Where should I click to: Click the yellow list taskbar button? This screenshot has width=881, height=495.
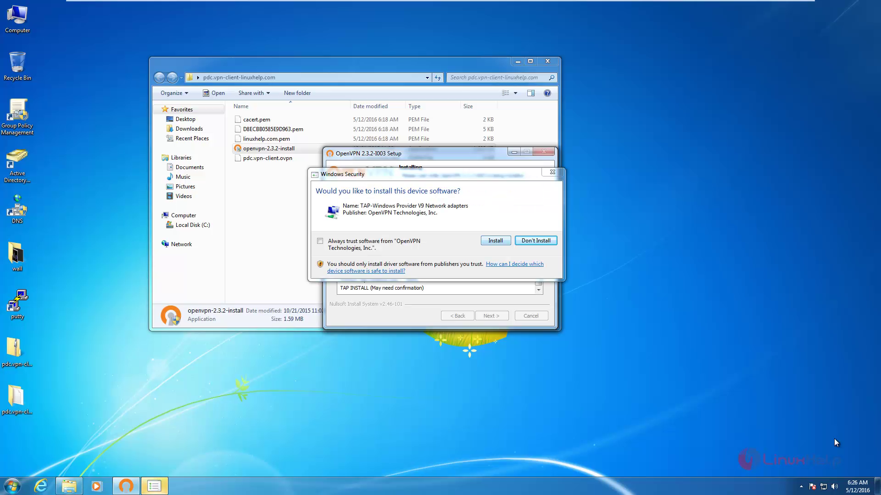[154, 486]
